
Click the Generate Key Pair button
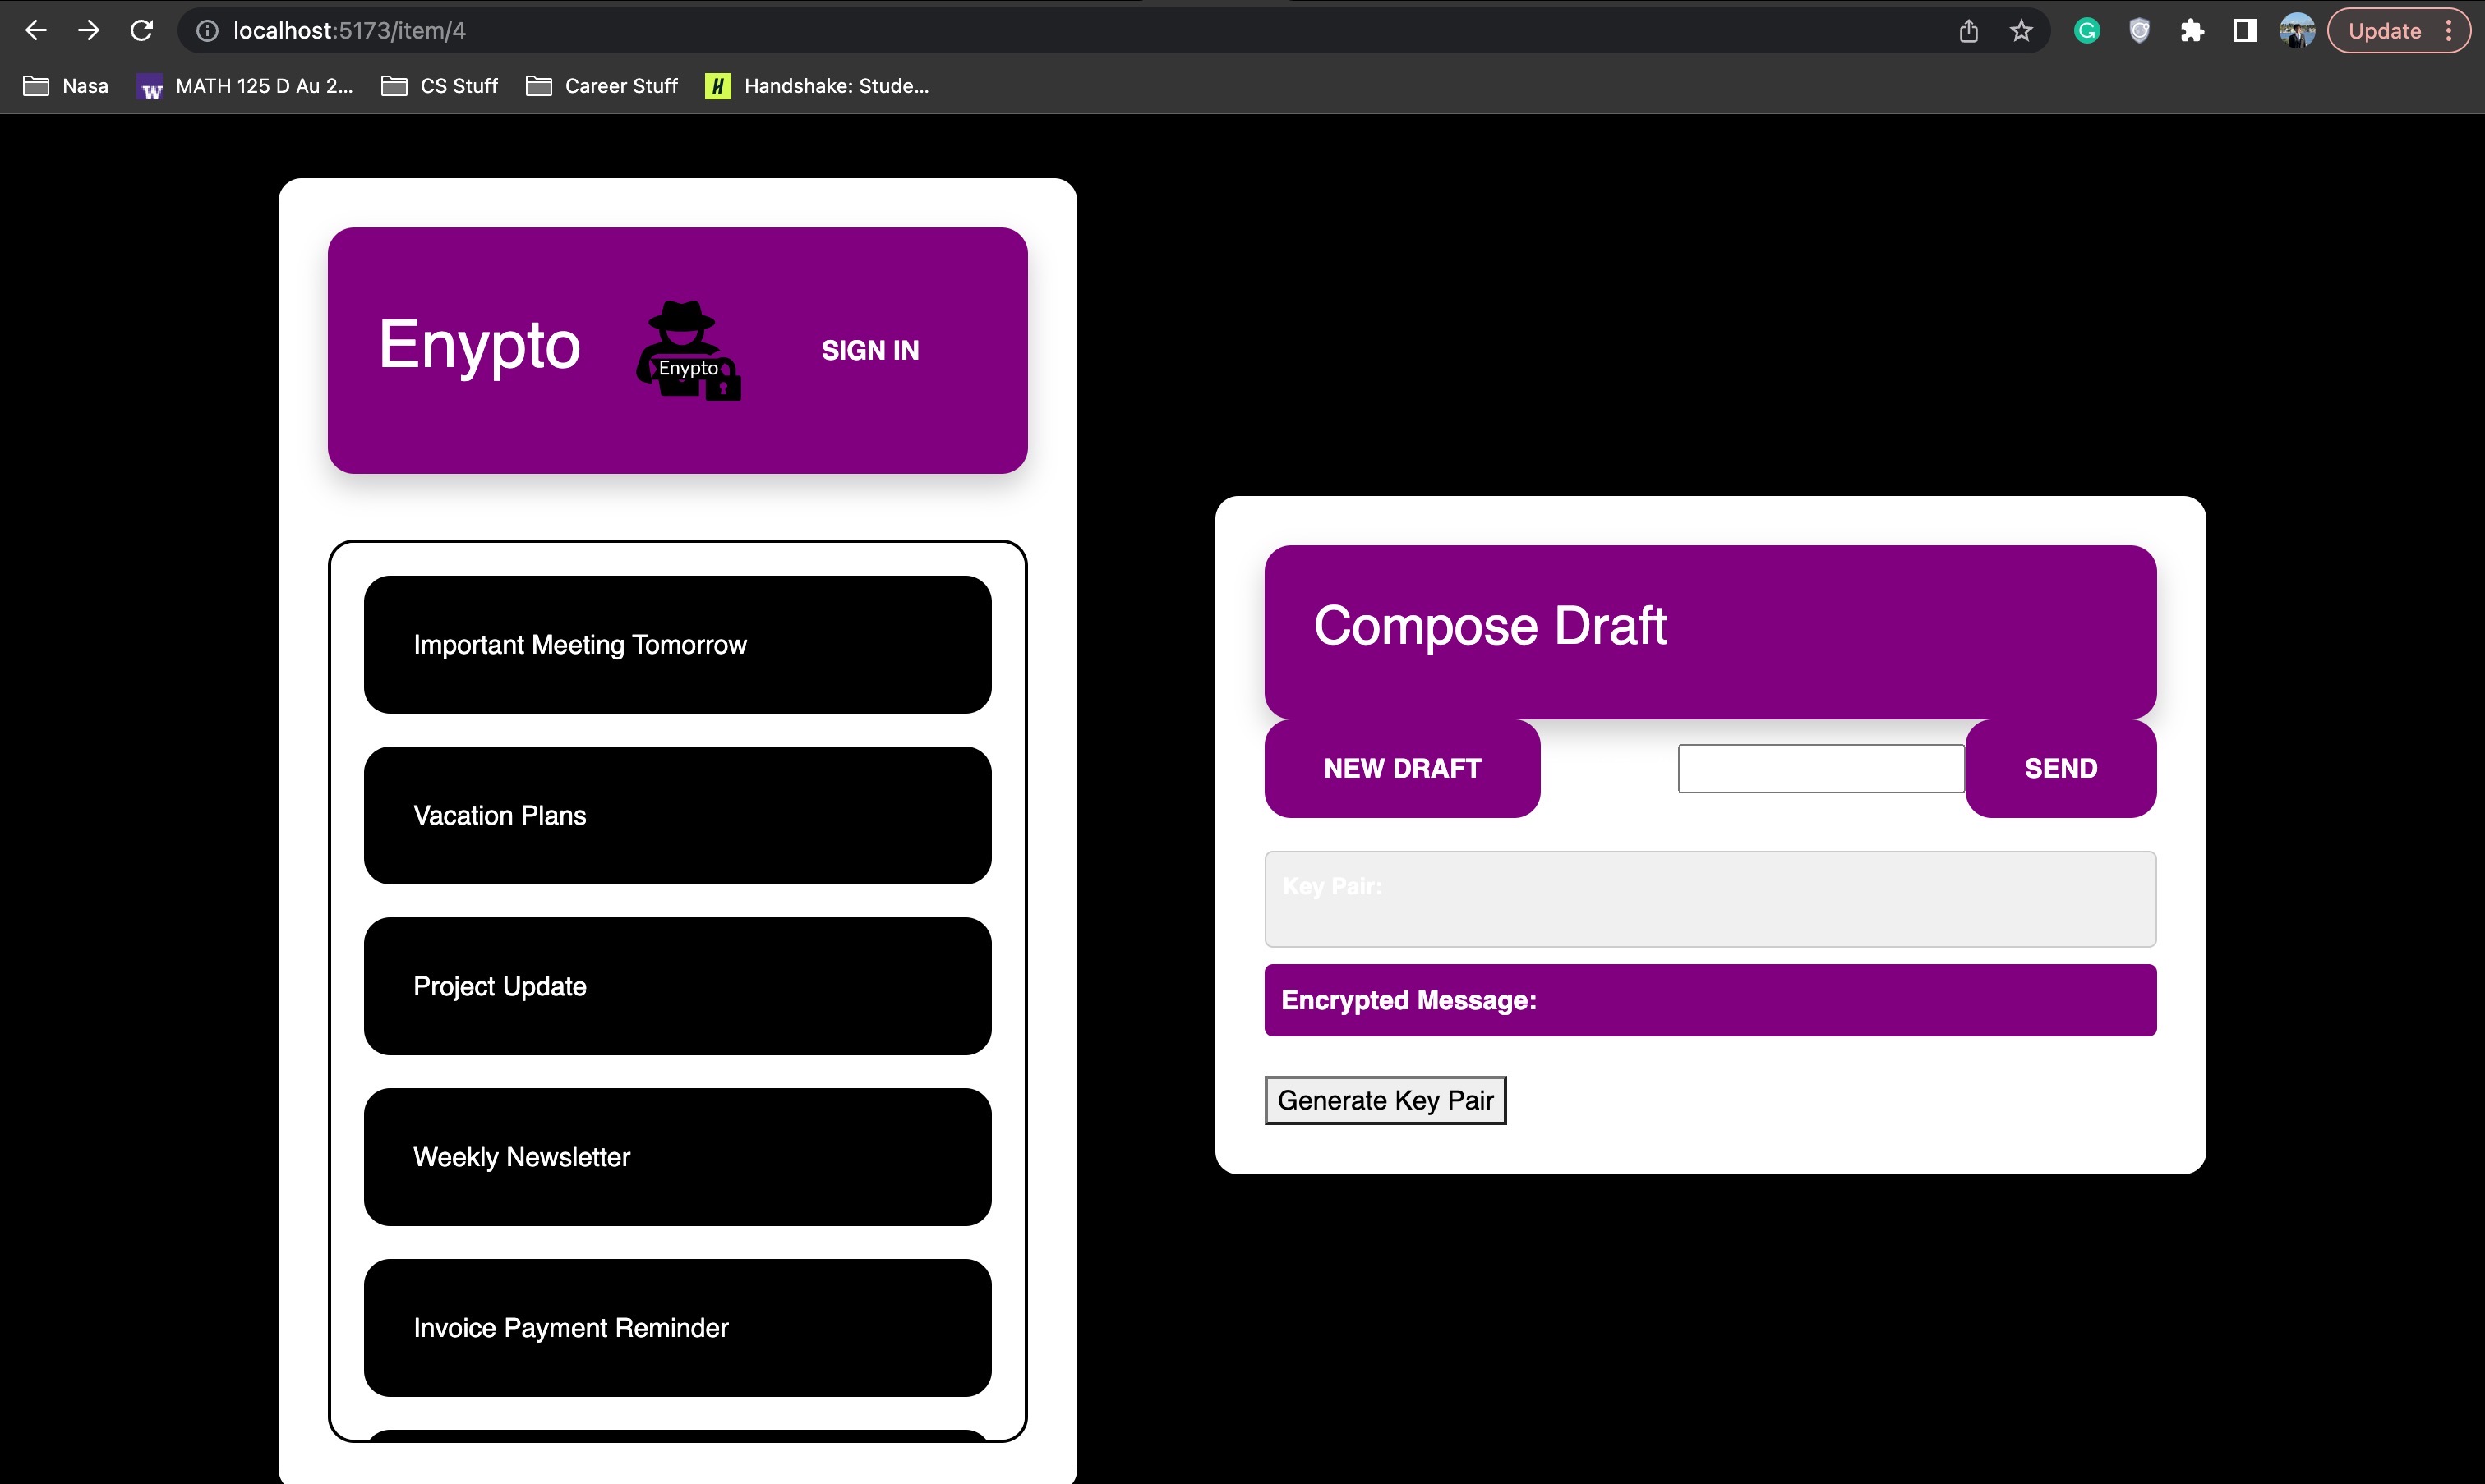(x=1385, y=1100)
